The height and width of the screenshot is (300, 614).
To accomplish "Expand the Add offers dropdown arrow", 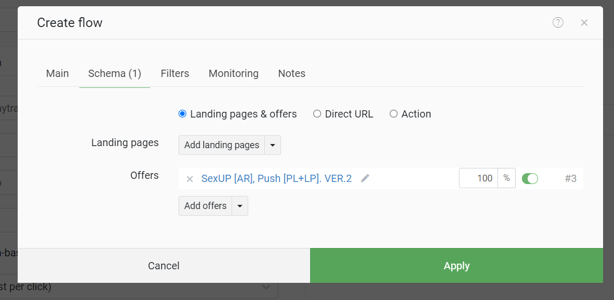I will (240, 206).
